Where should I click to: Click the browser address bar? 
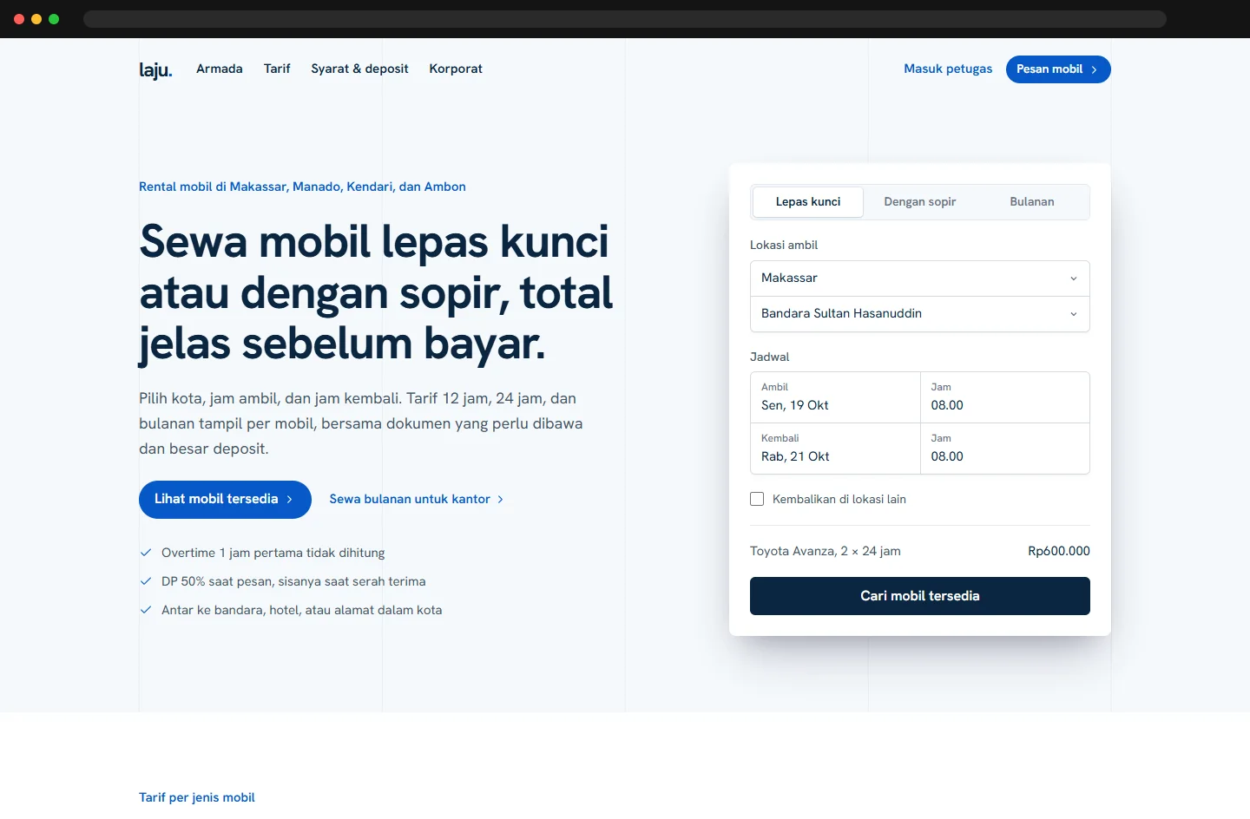[x=625, y=19]
